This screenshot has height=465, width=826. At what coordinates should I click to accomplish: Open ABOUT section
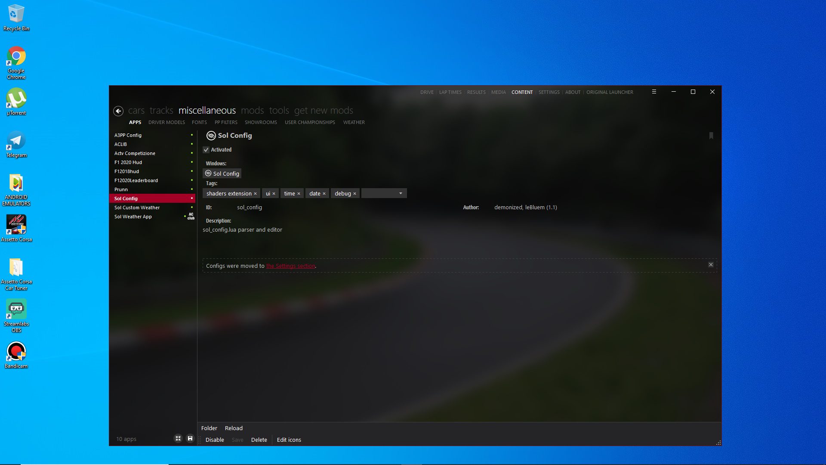point(573,92)
